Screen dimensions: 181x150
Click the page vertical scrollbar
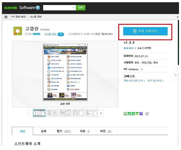tap(178, 43)
